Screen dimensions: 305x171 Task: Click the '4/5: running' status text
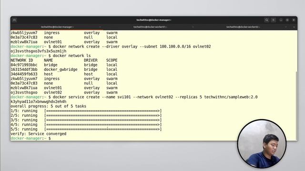click(x=24, y=124)
